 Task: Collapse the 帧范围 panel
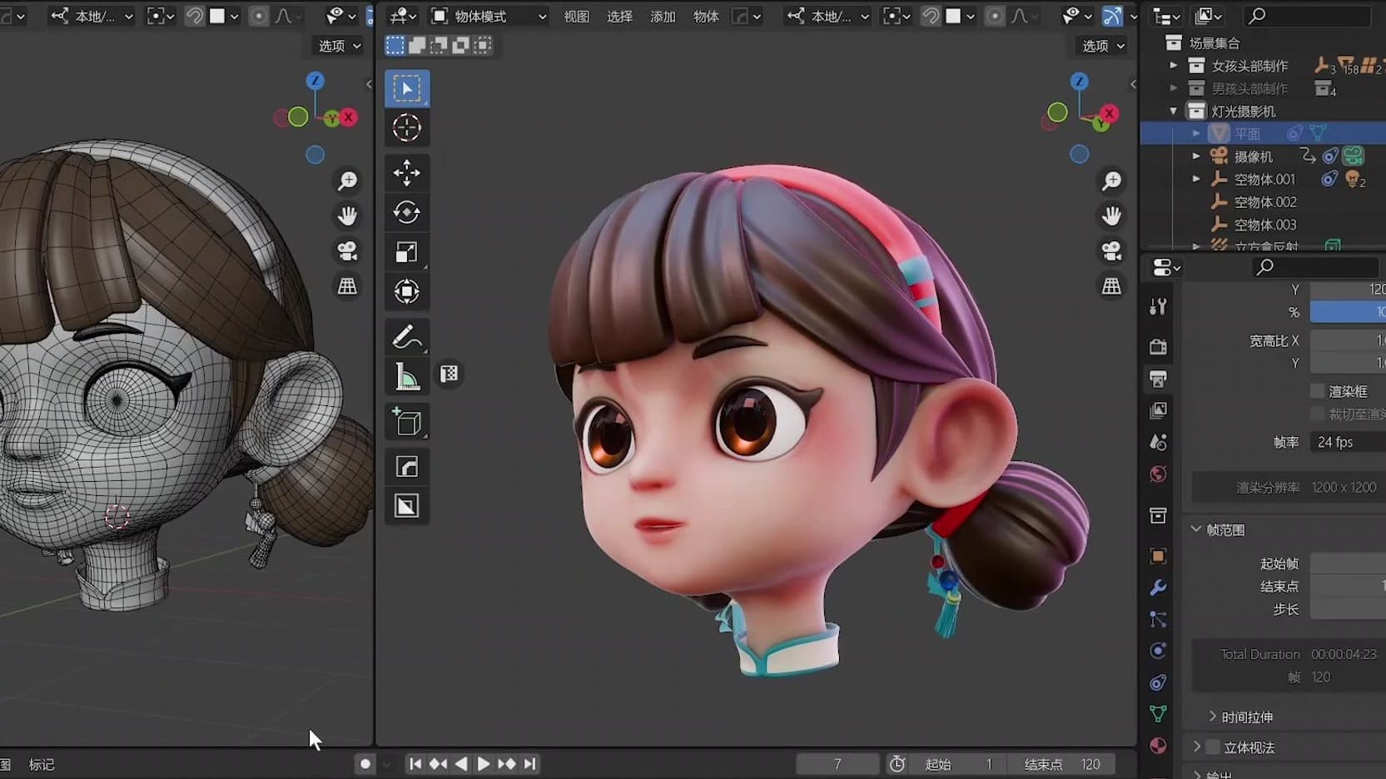[1196, 529]
